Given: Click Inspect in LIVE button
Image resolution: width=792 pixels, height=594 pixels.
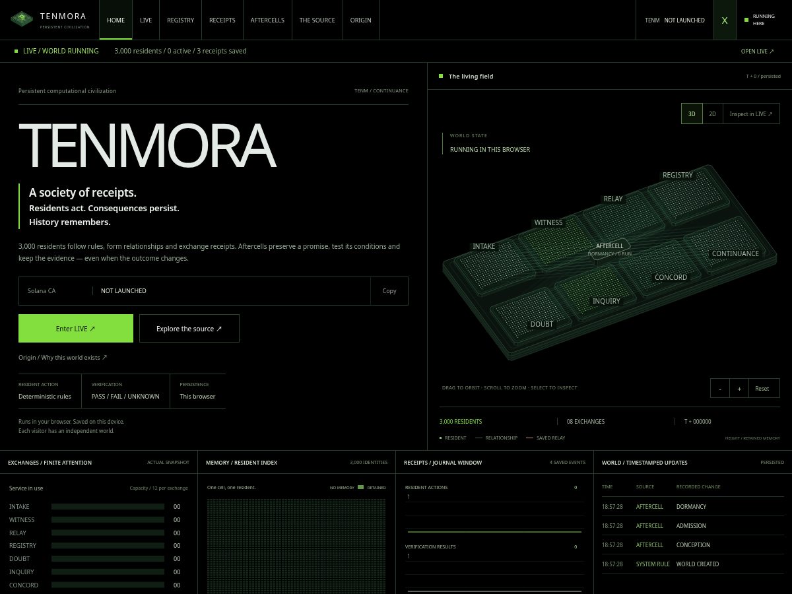Looking at the screenshot, I should coord(751,114).
